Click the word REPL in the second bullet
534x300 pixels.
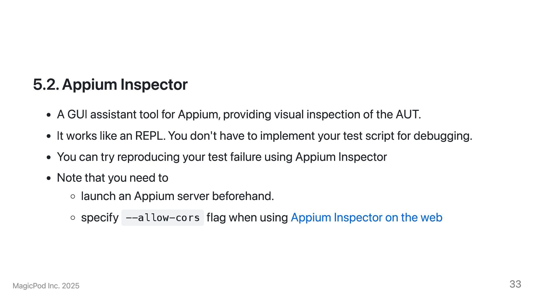tap(150, 136)
